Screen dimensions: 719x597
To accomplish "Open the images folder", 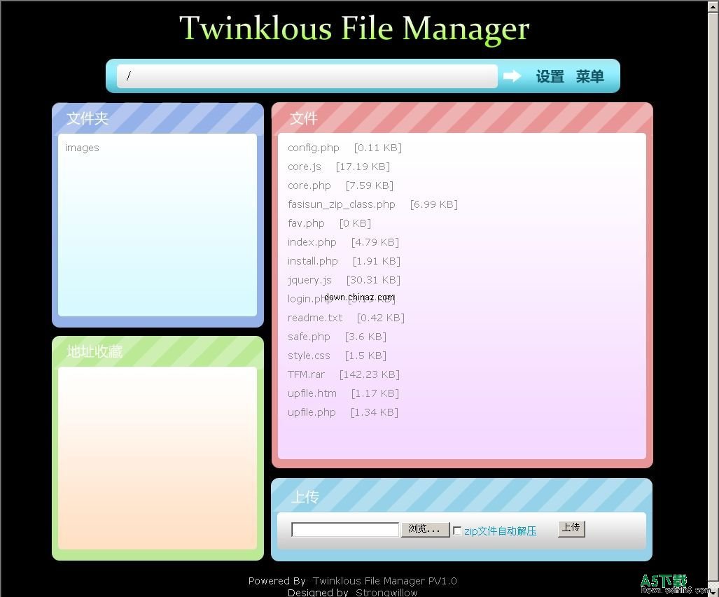I will tap(82, 148).
